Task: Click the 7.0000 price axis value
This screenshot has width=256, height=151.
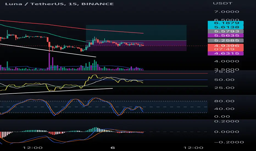Action: [x=227, y=12]
